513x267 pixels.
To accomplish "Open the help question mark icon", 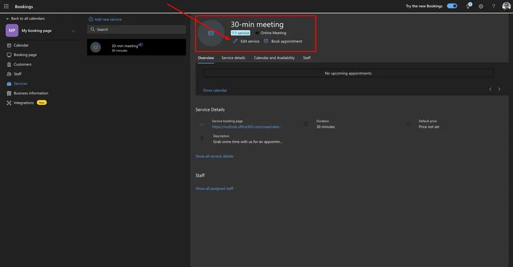I will pyautogui.click(x=494, y=6).
